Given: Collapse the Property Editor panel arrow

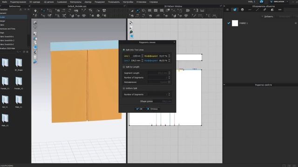Looking at the screenshot, I should tap(224, 85).
